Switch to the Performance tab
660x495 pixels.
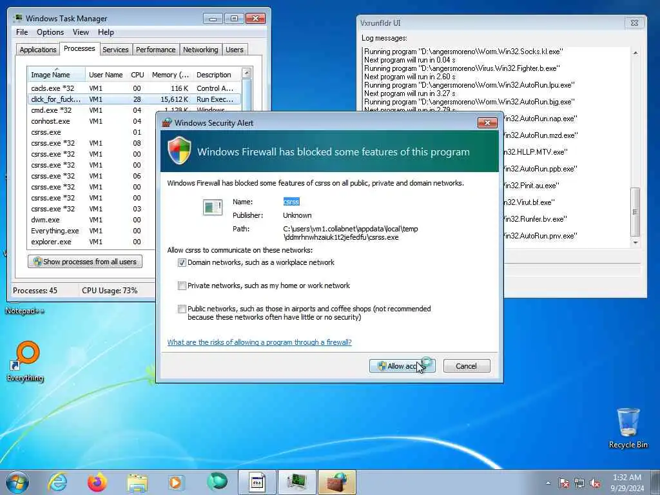click(156, 50)
